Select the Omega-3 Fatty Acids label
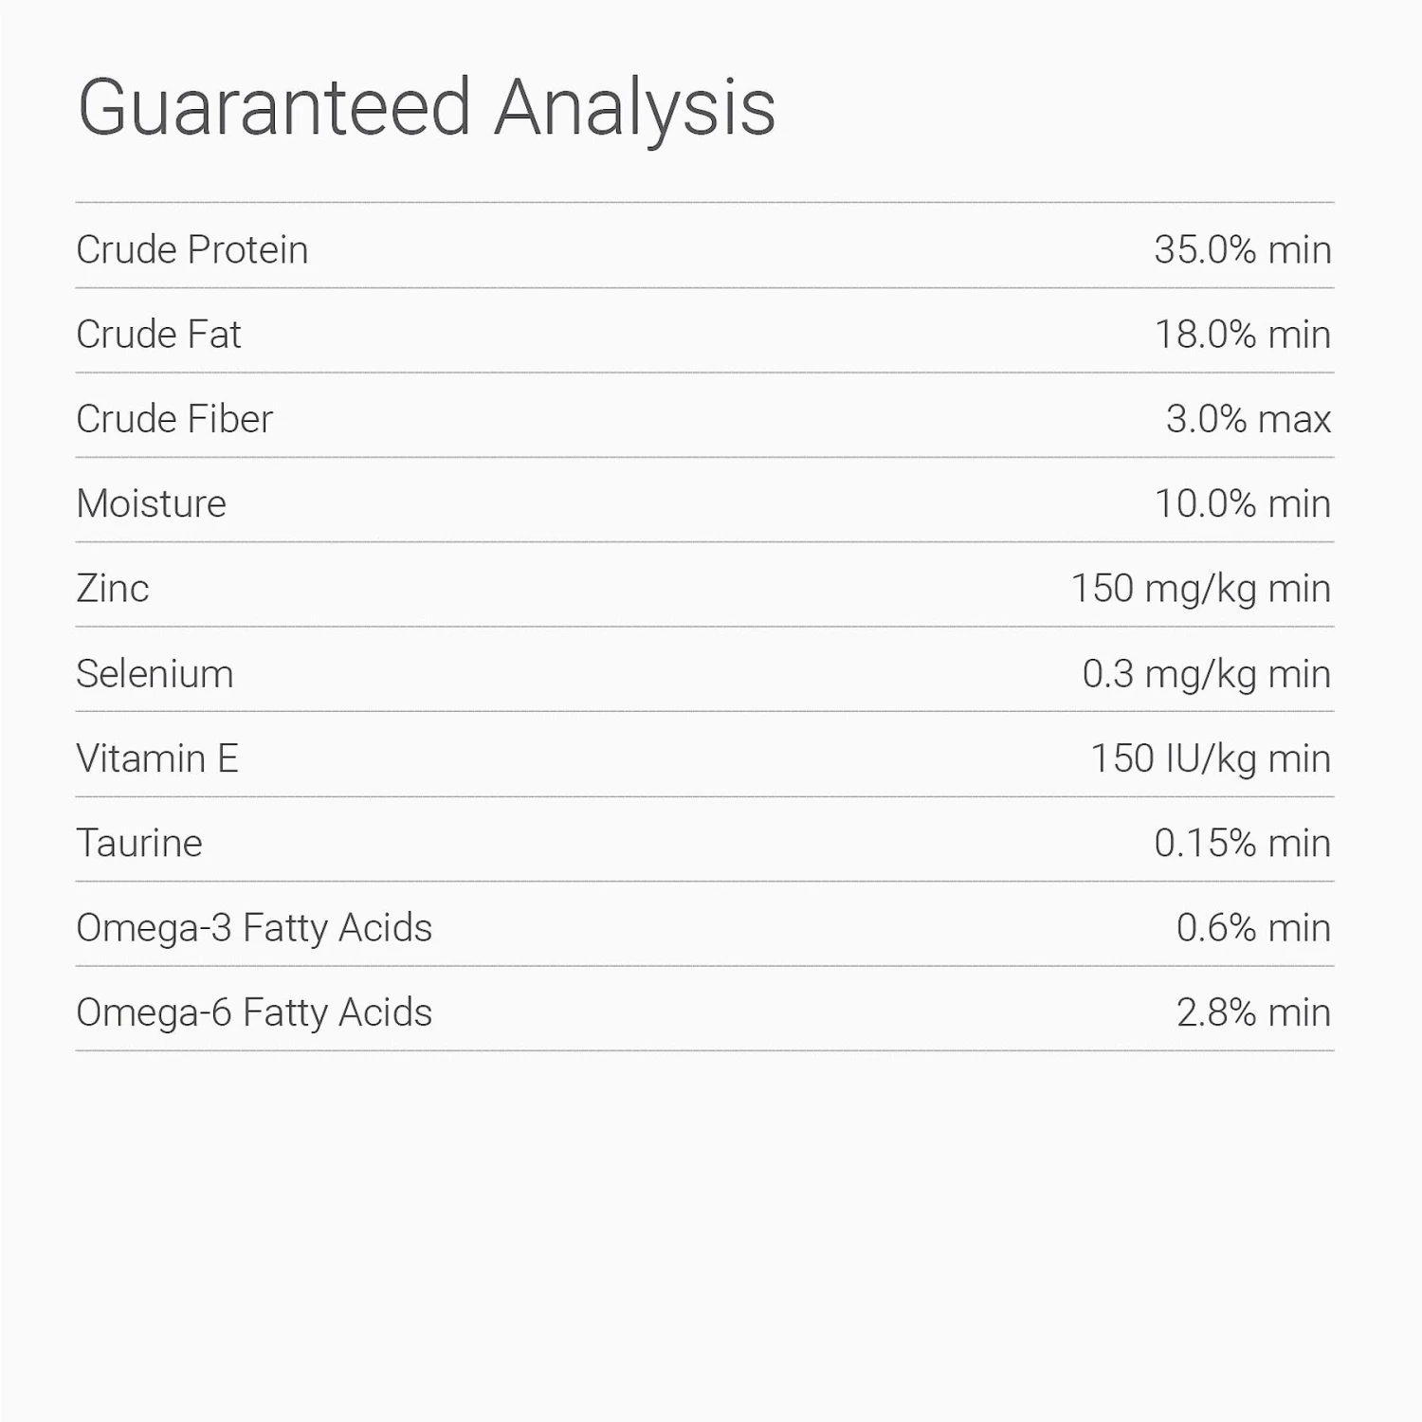The image size is (1422, 1422). click(x=254, y=928)
